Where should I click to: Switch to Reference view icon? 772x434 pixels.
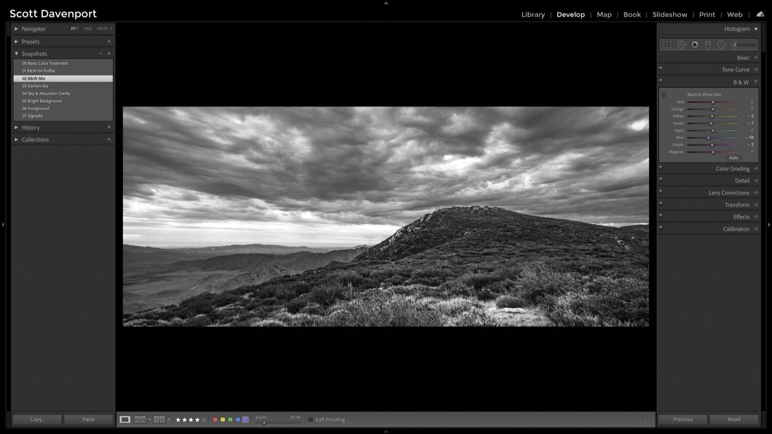(x=140, y=420)
